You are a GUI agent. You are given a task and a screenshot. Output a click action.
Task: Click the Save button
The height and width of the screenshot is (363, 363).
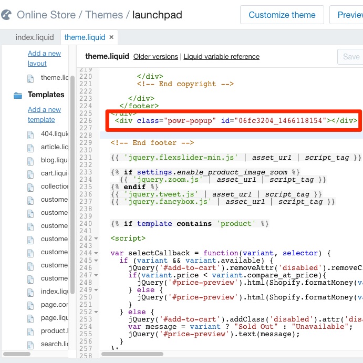[x=350, y=57]
